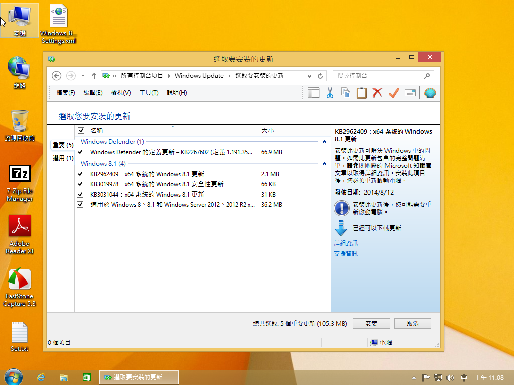Screen dimensions: 514x385
Task: Click the shell icon in toolbar
Action: [x=430, y=93]
